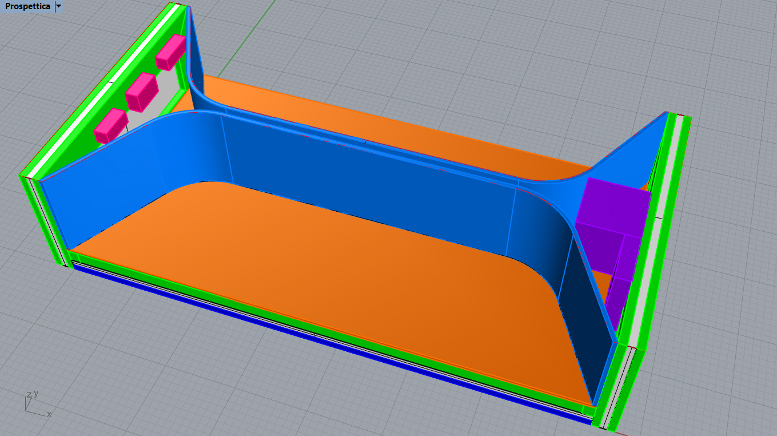Select the orange floor behind the blue wall
Screen dimensions: 777x436
[x=400, y=126]
